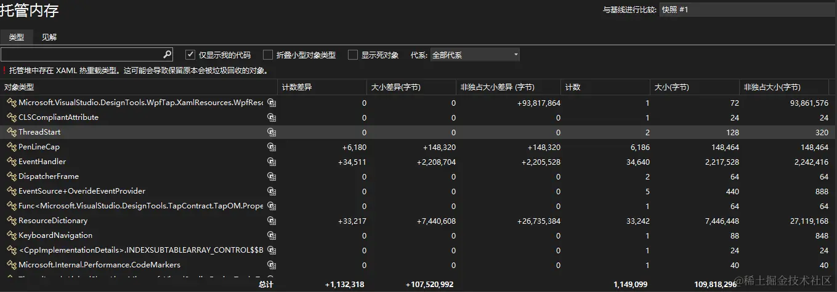Select the CLSCompliantAttribute type name

(x=59, y=117)
